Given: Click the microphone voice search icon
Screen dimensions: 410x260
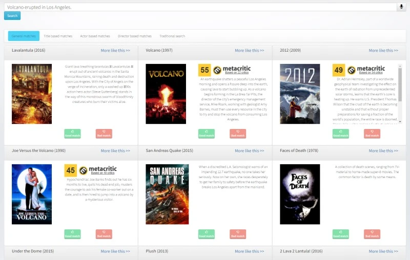Looking at the screenshot, I should point(402,7).
